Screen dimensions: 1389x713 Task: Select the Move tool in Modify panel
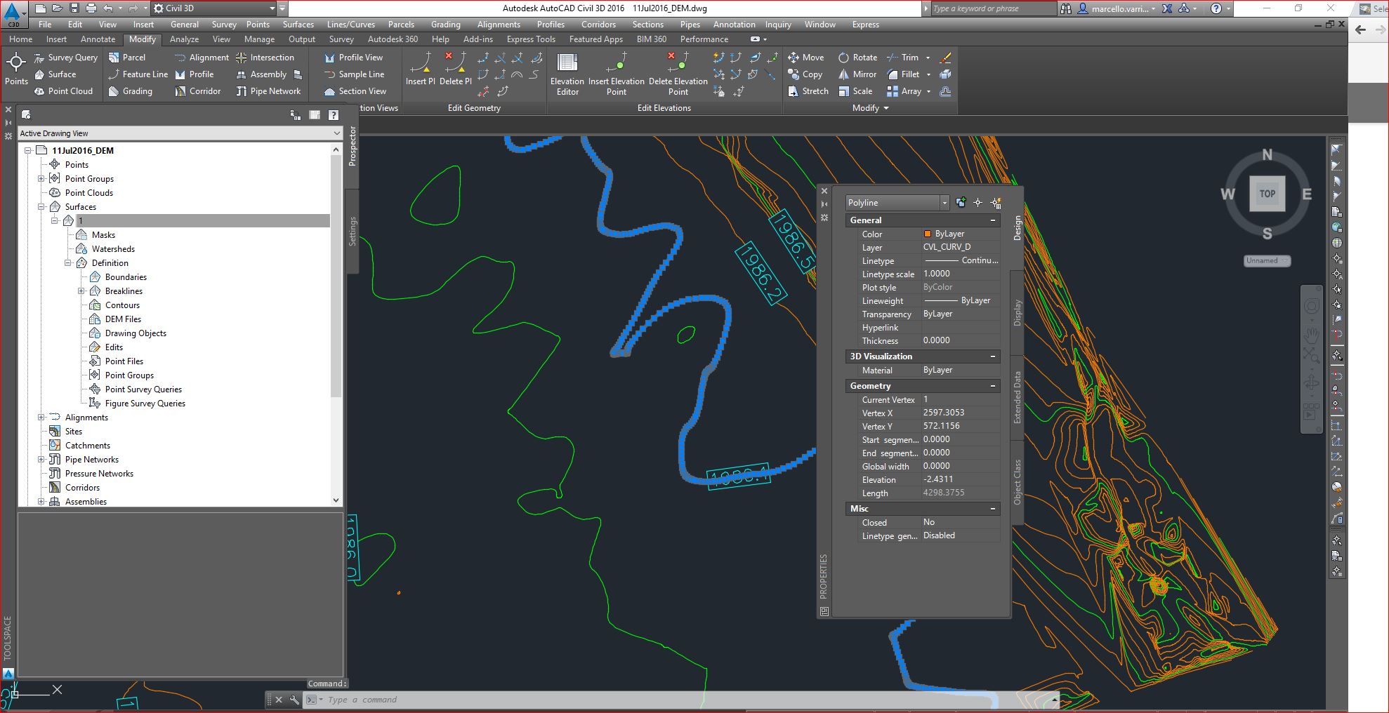point(806,57)
